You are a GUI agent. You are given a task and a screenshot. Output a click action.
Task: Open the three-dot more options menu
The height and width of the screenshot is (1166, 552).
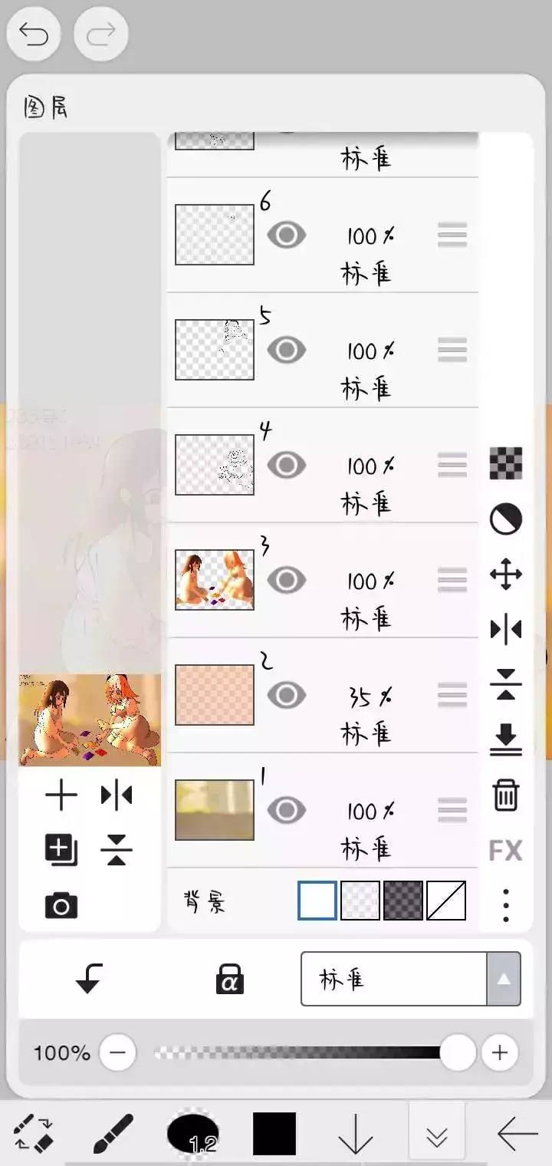506,906
